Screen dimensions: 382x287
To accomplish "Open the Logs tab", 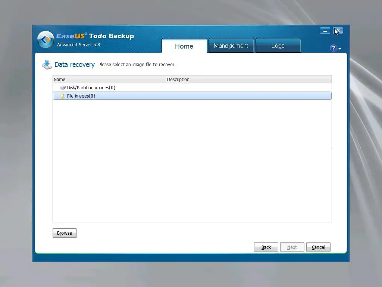I will (278, 46).
